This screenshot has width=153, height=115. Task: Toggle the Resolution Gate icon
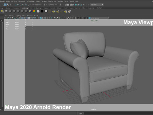click(27, 18)
